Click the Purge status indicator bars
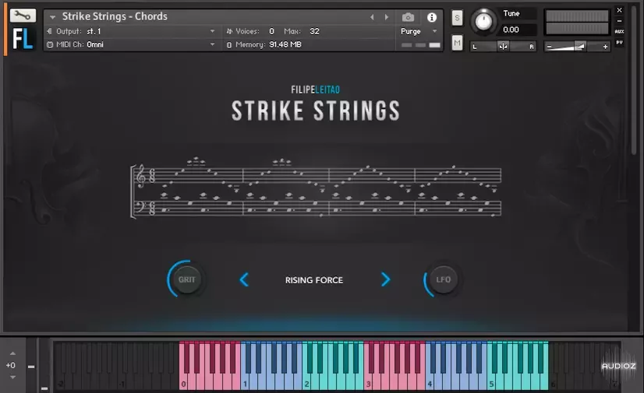Image resolution: width=644 pixels, height=393 pixels. 420,45
